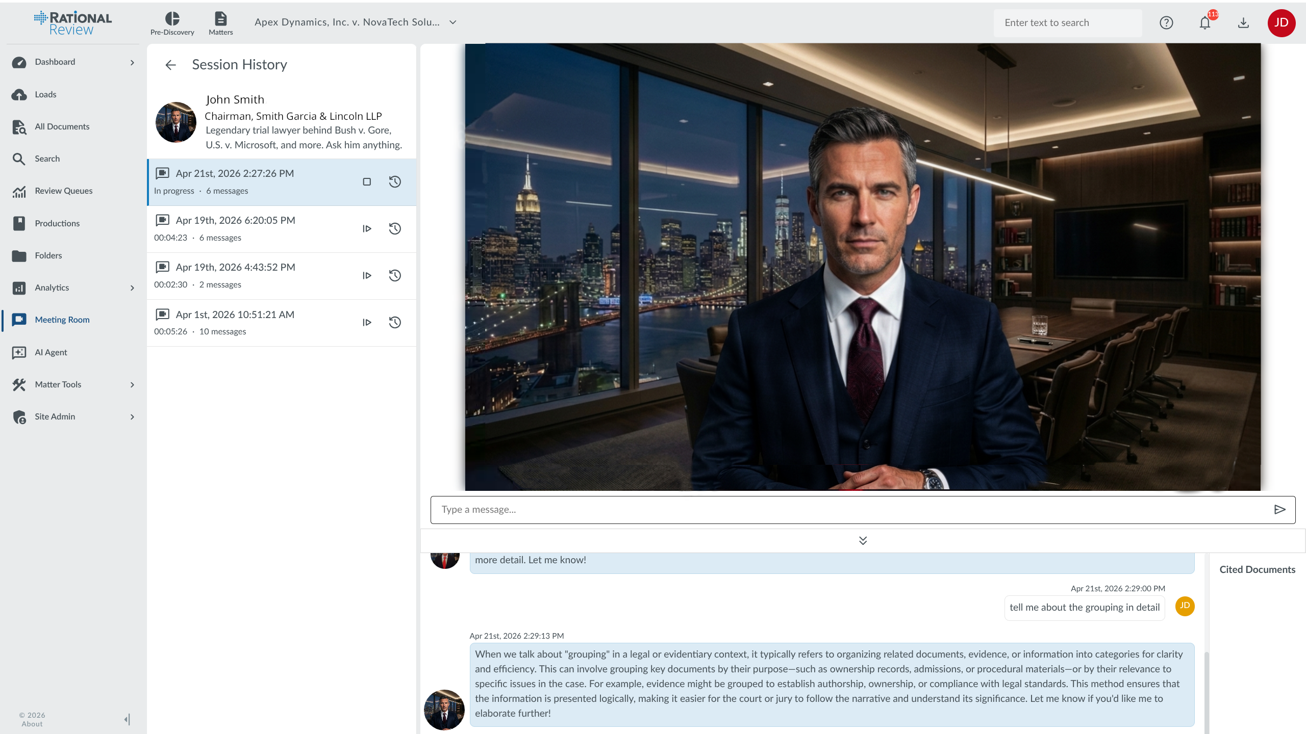Viewport: 1306px width, 734px height.
Task: Click the back arrow beside Session History
Action: (170, 65)
